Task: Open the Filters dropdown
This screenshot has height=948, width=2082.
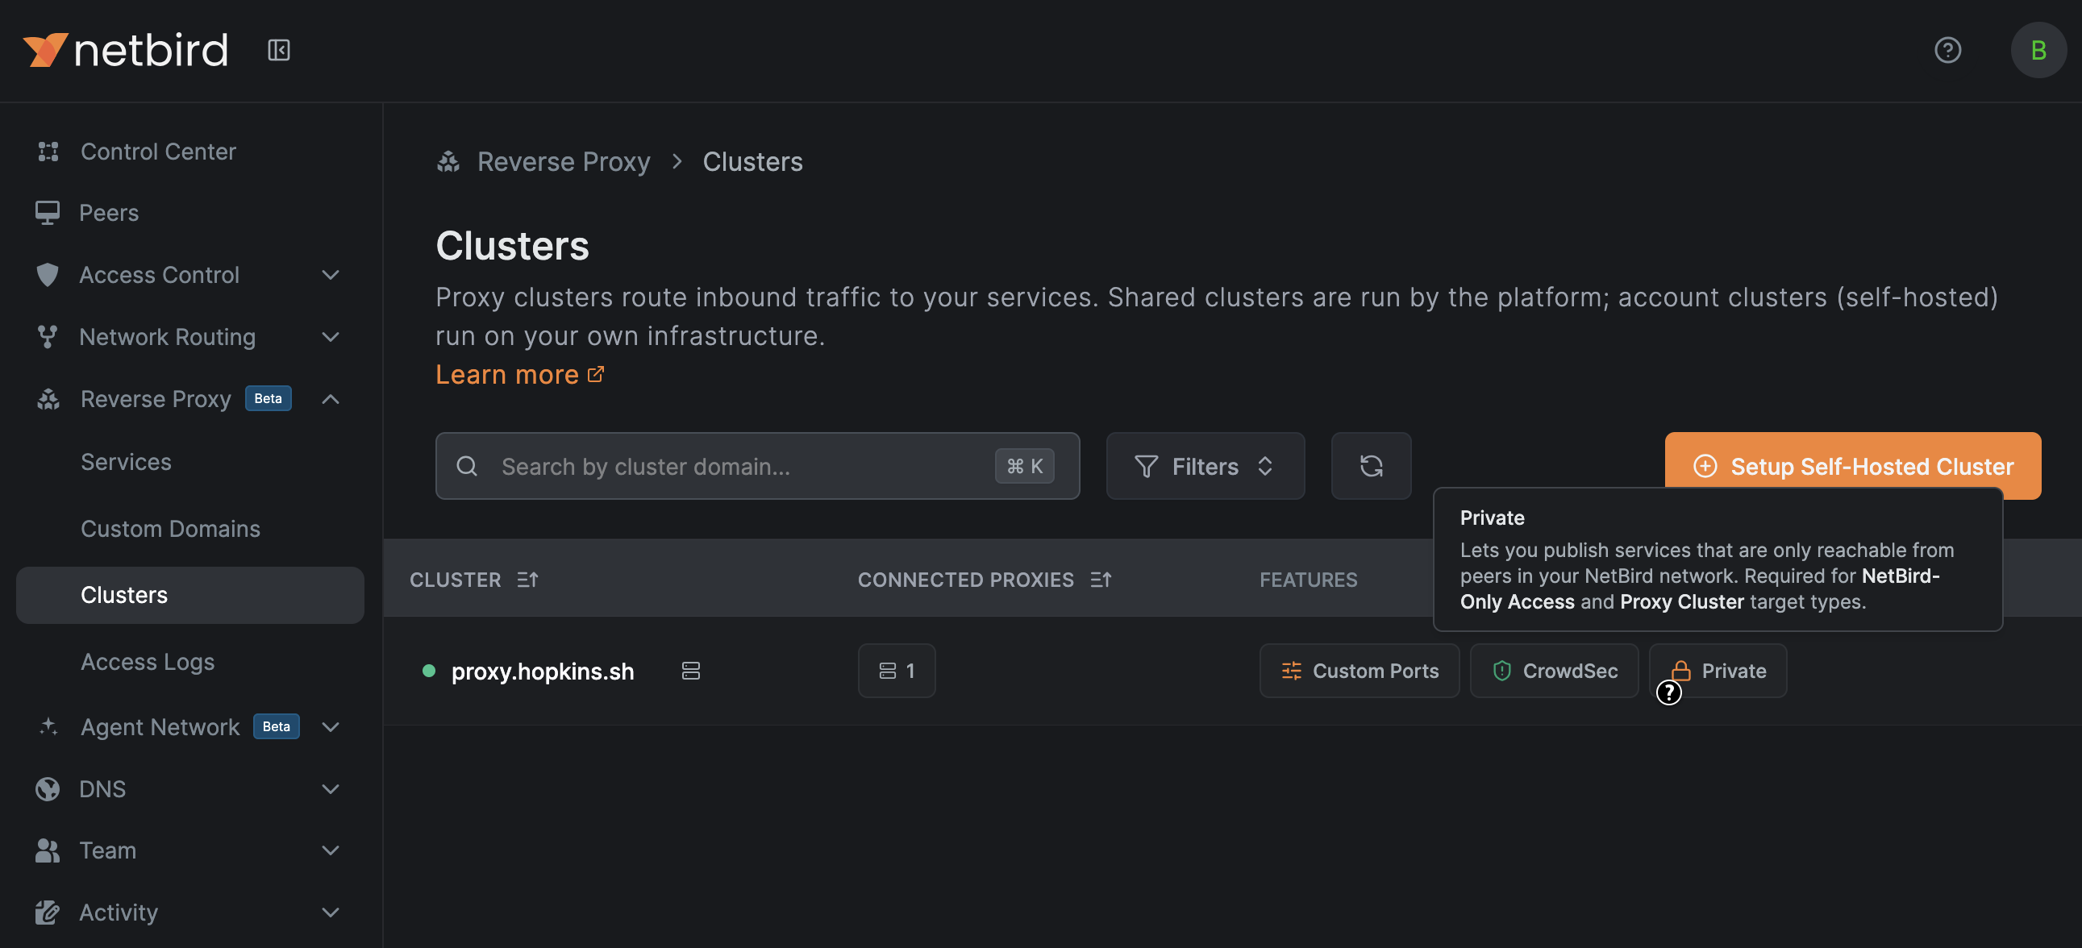Action: click(1204, 465)
